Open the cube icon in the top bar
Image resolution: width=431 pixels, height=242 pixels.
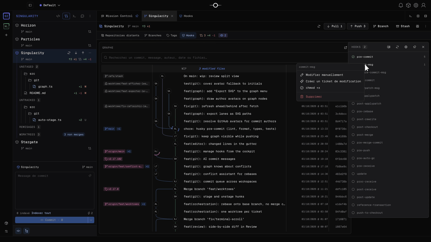coord(408,5)
